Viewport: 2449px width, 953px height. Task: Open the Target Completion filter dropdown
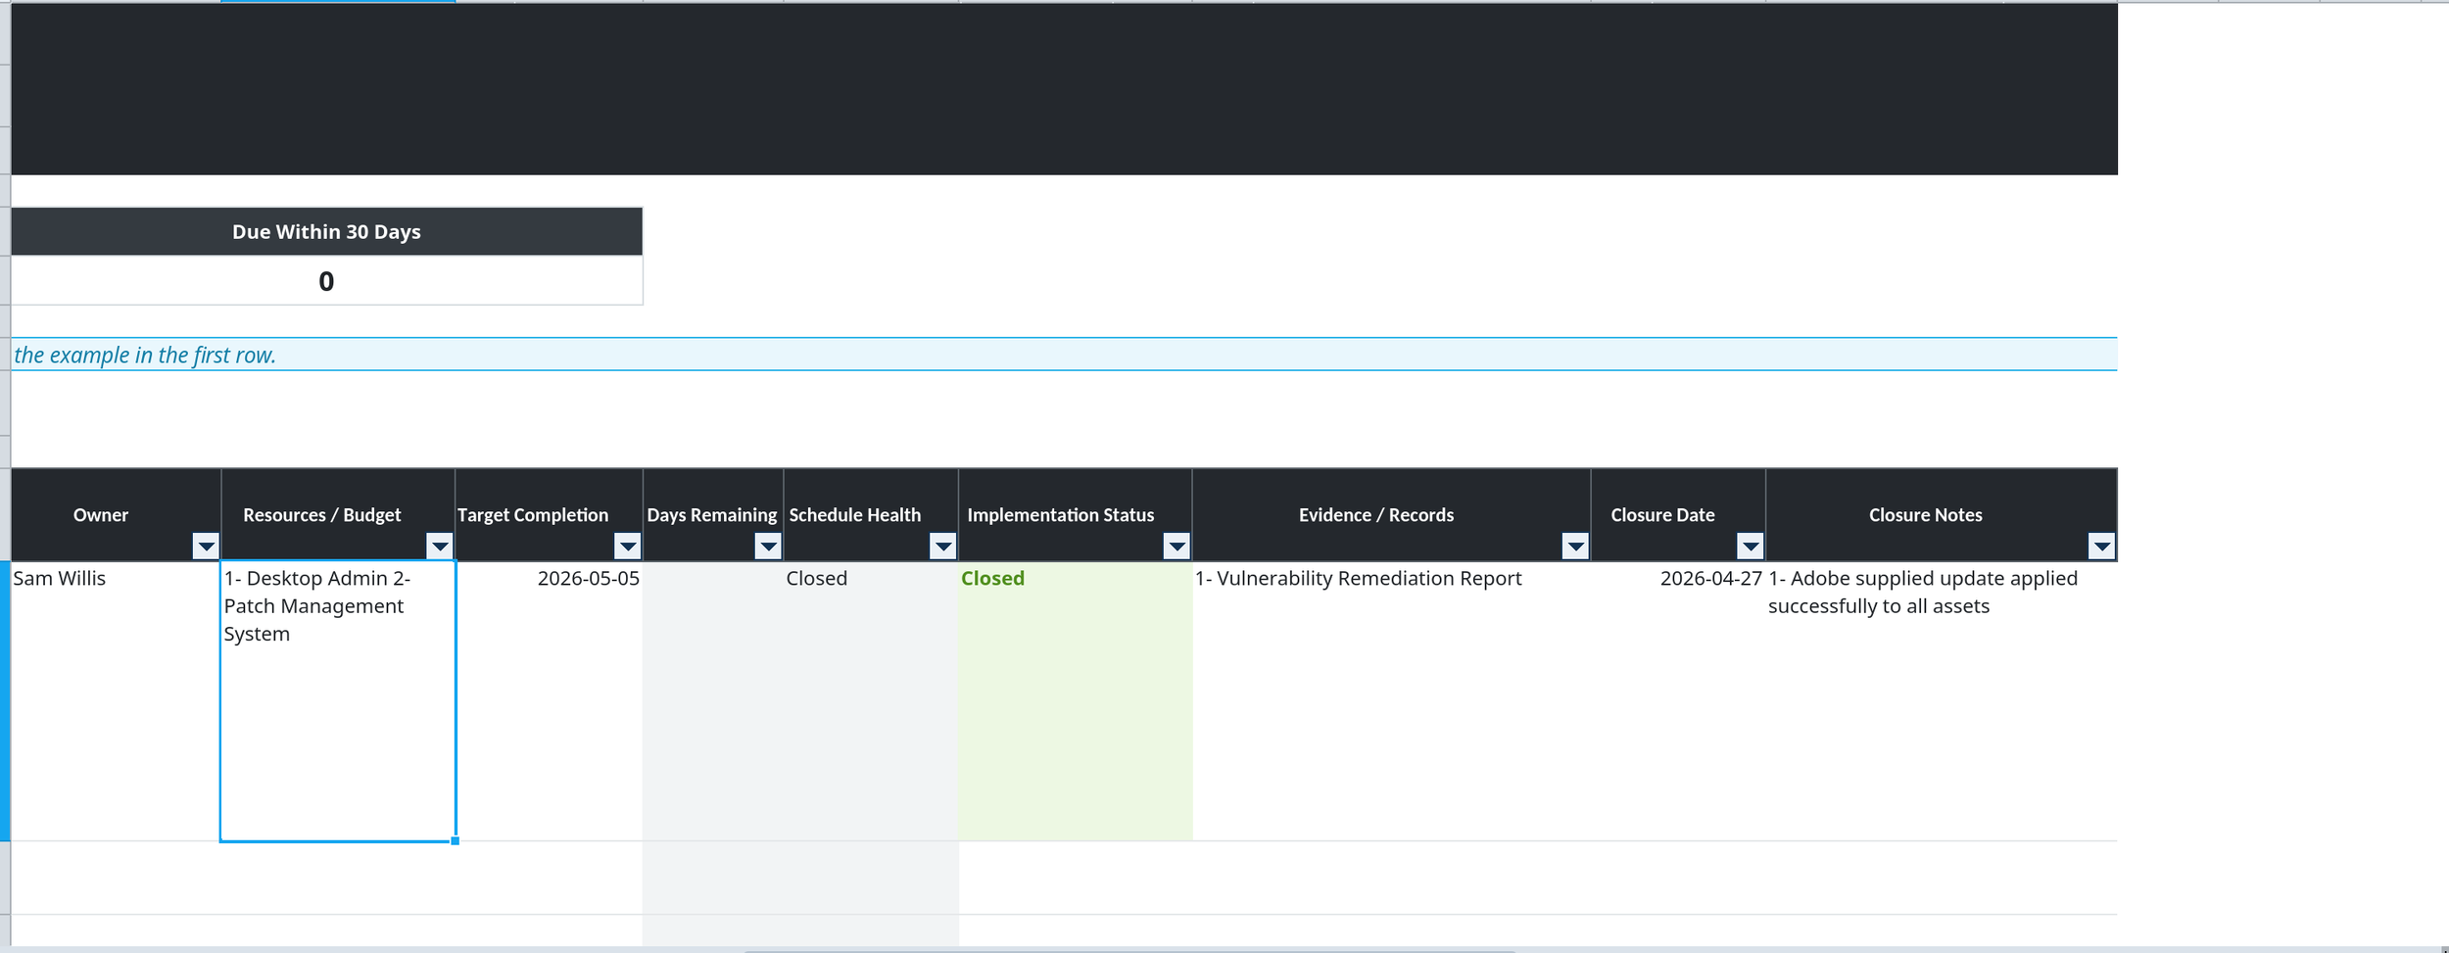click(x=628, y=546)
